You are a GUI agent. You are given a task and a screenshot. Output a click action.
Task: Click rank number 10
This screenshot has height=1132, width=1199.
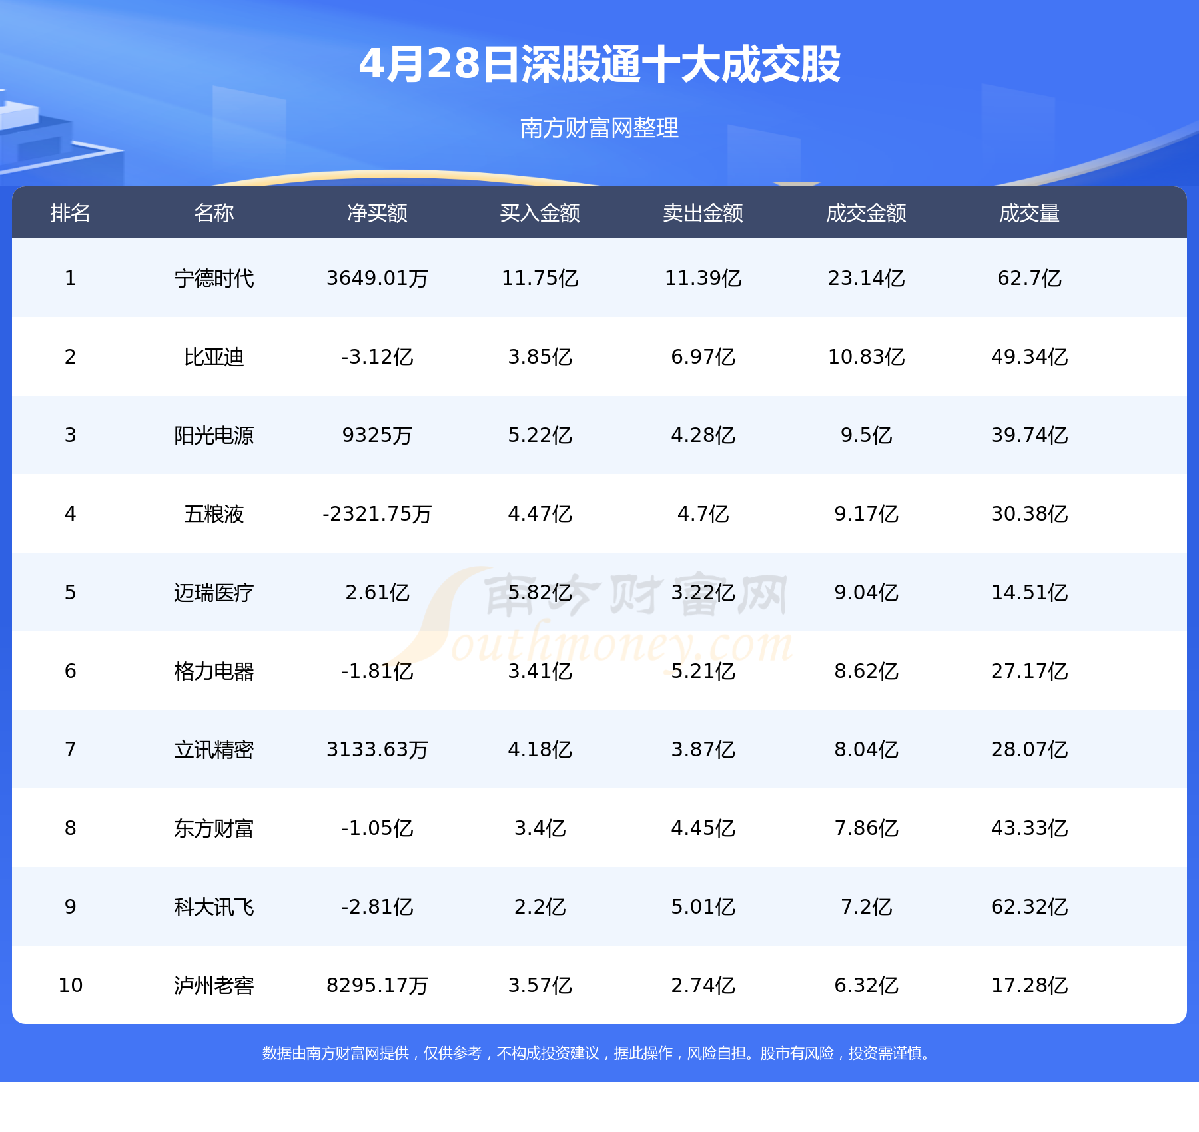71,986
